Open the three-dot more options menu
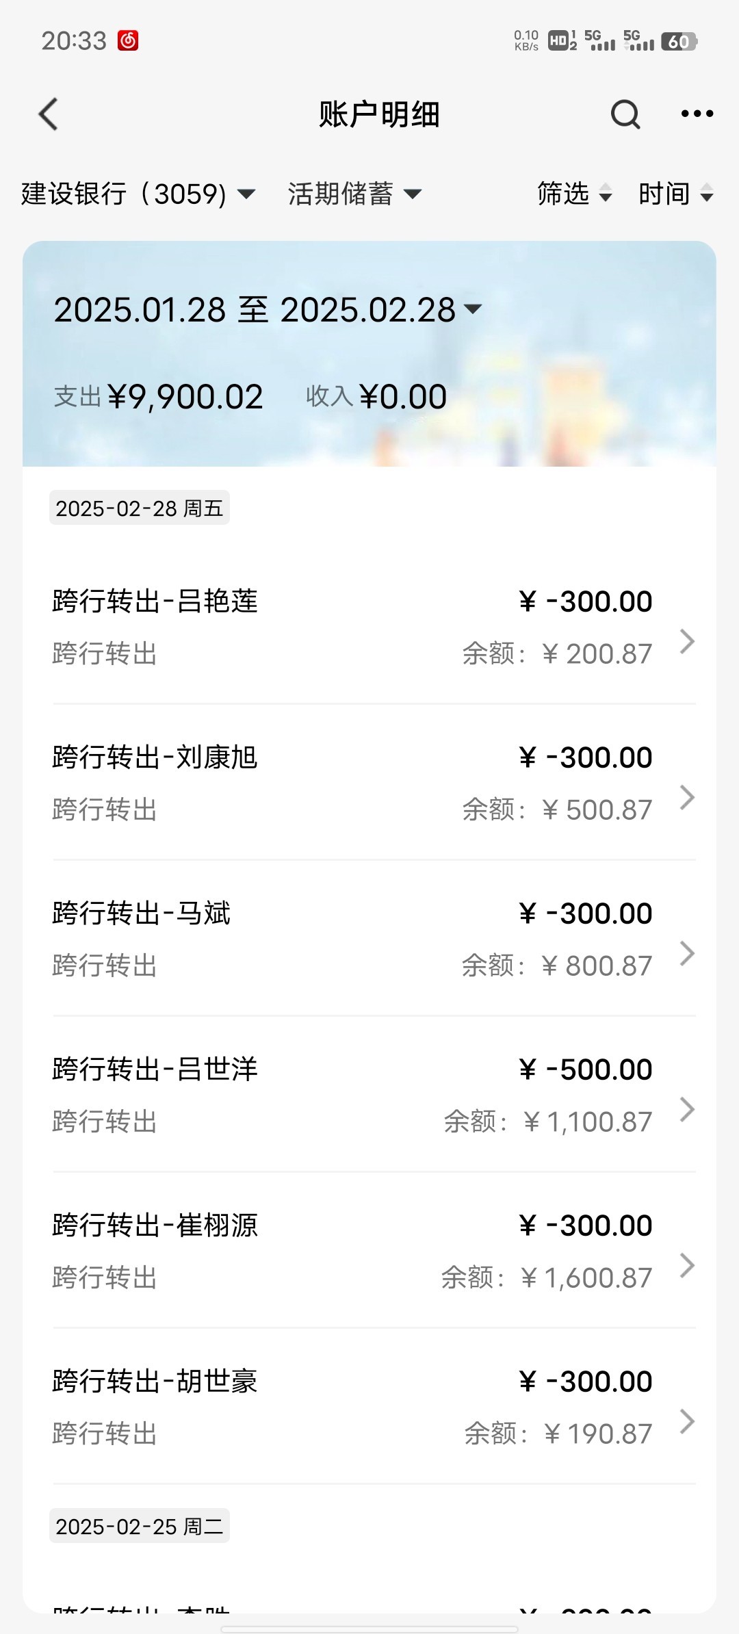Screen dimensions: 739x1634 [x=697, y=114]
